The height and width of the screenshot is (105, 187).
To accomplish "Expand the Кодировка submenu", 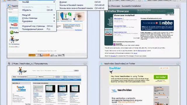I will point(38,21).
